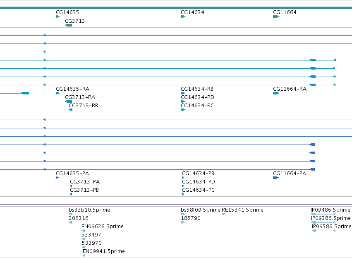The width and height of the screenshot is (352, 258).
Task: Click the RE15341.5prime label
Action: (242, 210)
